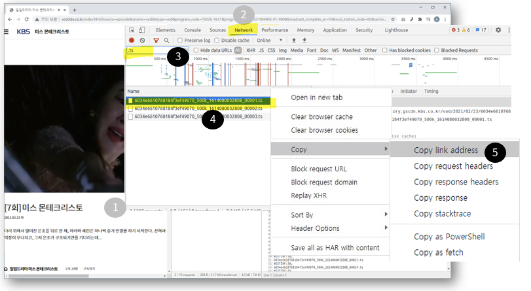
Task: Export HAR file with download arrow
Action: [x=304, y=41]
